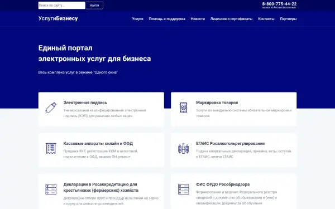Image resolution: width=335 pixels, height=209 pixels.
Task: Click description text starting 'Универсальная квалифицированная электронная'
Action: click(x=105, y=113)
